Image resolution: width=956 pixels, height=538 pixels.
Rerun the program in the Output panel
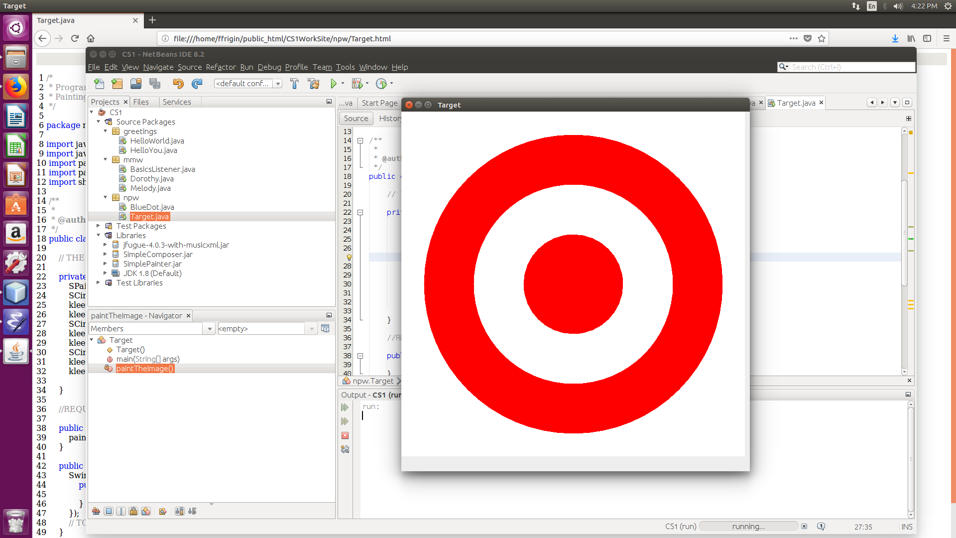coord(345,407)
